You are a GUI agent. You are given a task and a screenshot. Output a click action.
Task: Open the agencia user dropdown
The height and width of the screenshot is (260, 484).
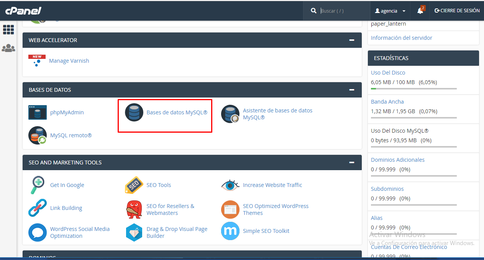390,11
